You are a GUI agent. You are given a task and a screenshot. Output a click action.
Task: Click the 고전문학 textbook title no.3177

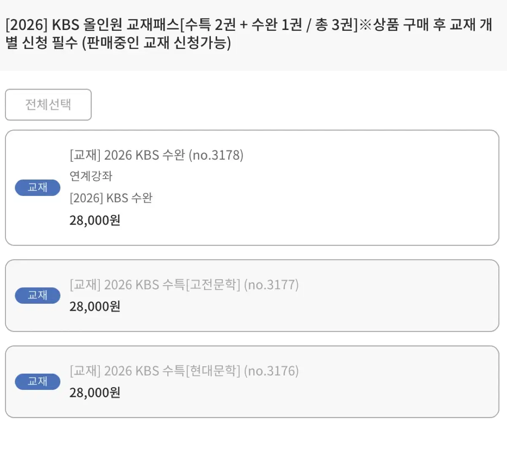tap(184, 285)
